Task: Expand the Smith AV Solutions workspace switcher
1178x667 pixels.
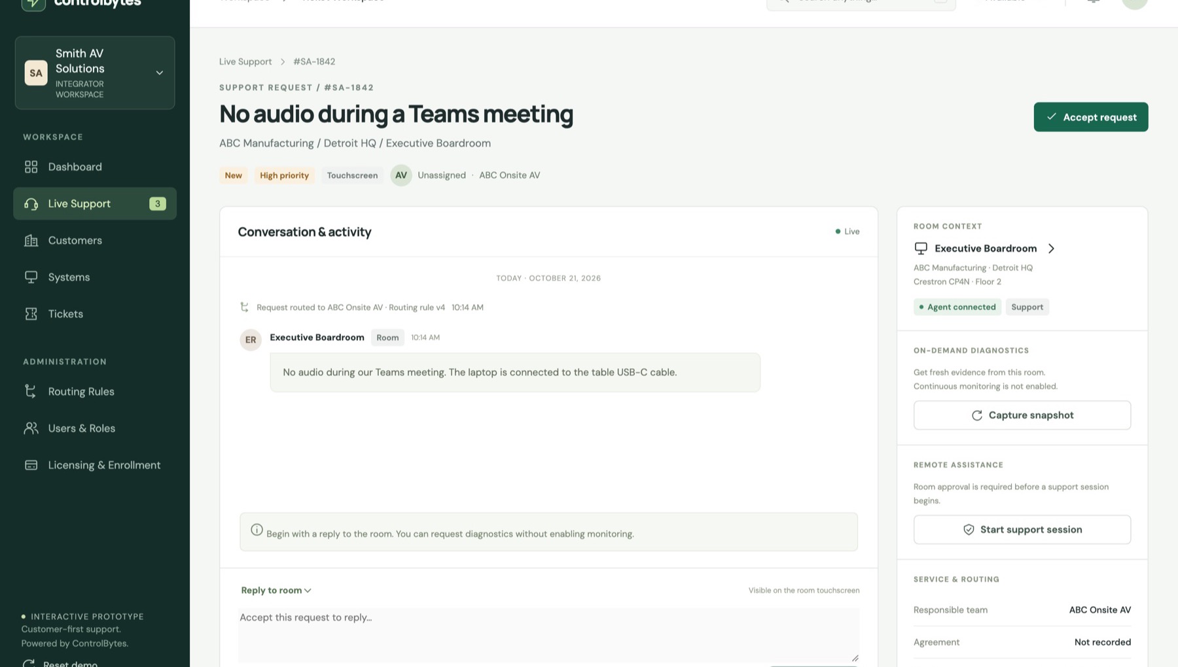Action: 95,73
